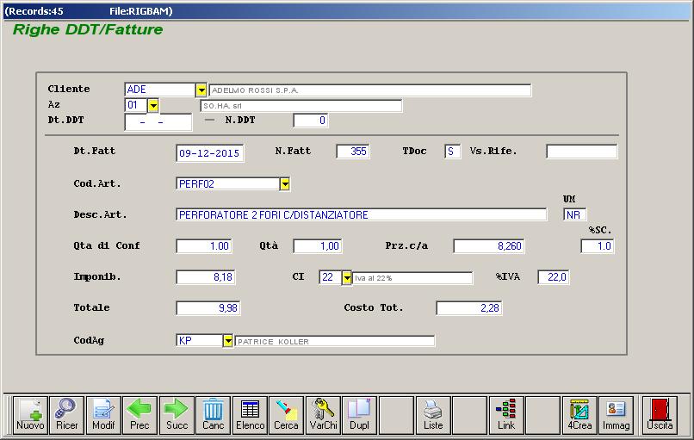Click the %IVA field 22,0
The width and height of the screenshot is (694, 440).
pos(554,277)
